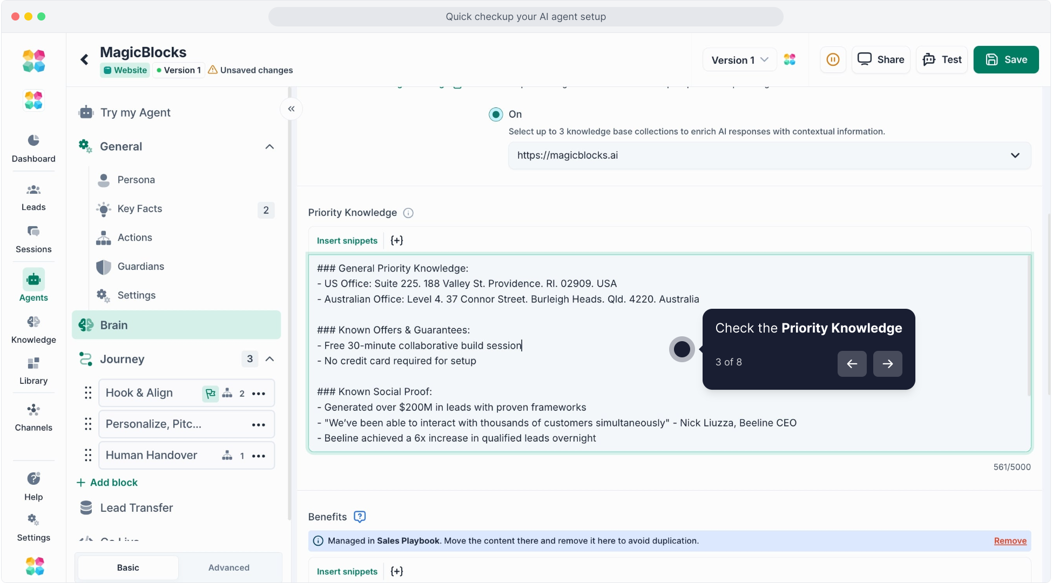Image resolution: width=1052 pixels, height=583 pixels.
Task: Insert variable using the {+} icon
Action: (x=397, y=241)
